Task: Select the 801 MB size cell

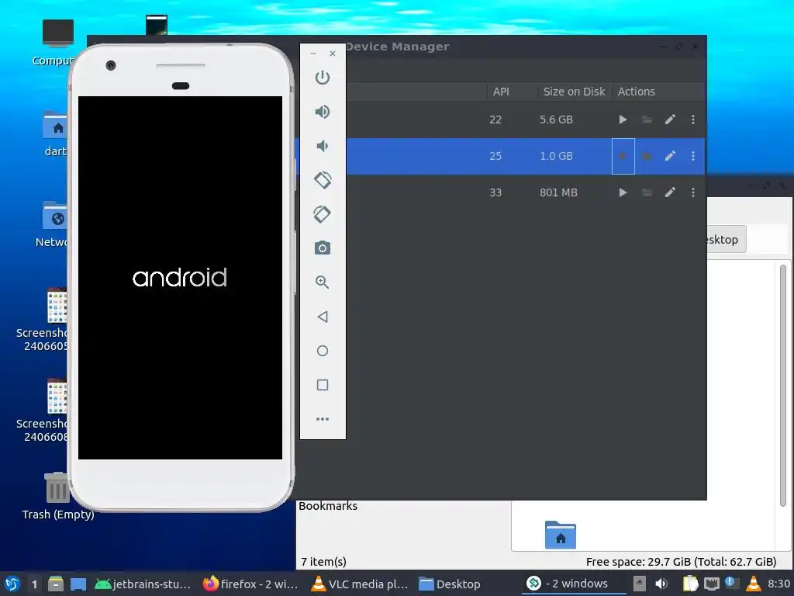Action: (558, 192)
